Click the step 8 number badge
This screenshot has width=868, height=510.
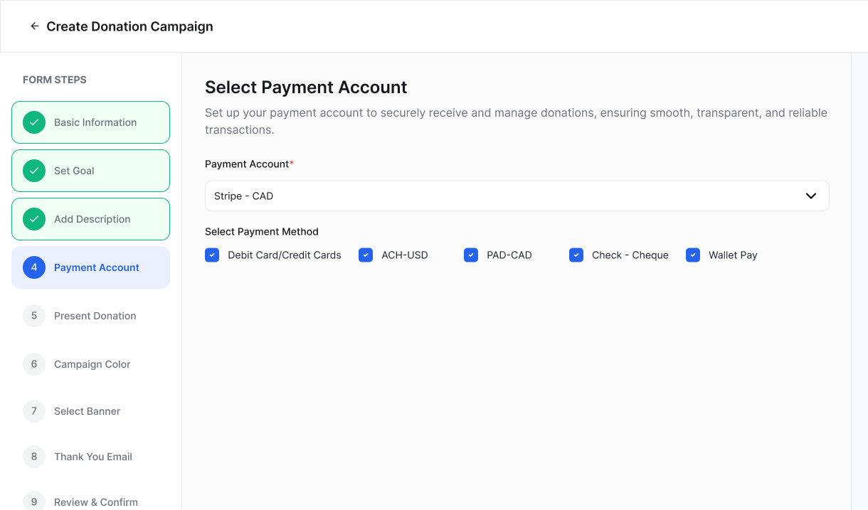(34, 457)
